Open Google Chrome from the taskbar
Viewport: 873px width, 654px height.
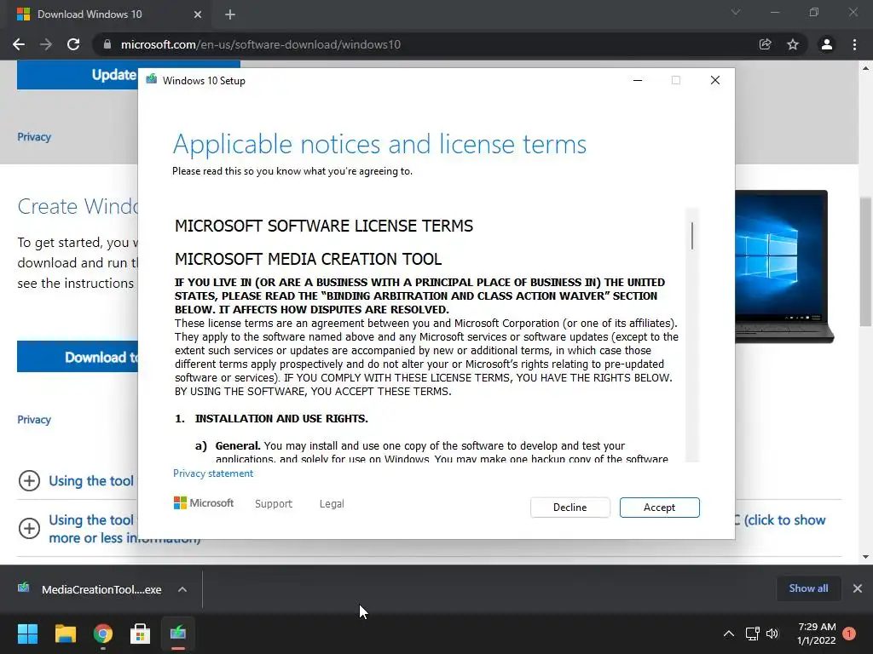tap(103, 634)
